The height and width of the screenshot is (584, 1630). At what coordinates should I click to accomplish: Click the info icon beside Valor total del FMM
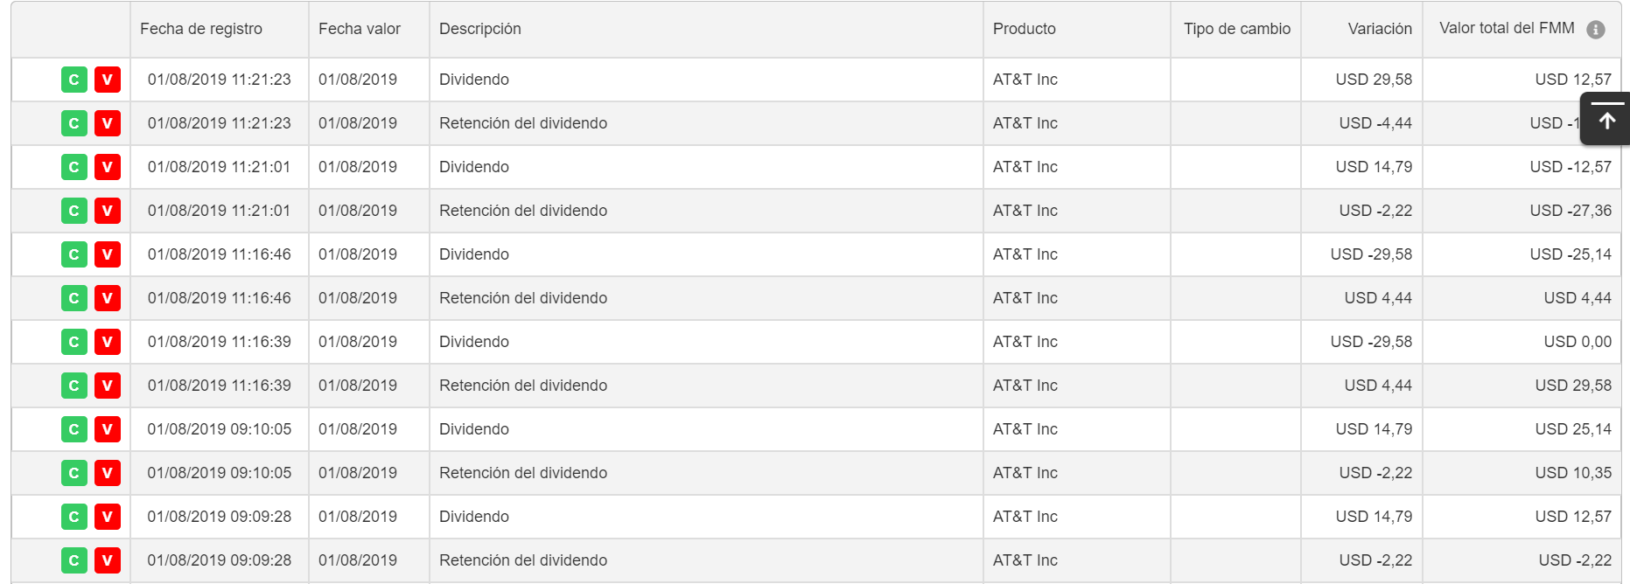coord(1596,30)
